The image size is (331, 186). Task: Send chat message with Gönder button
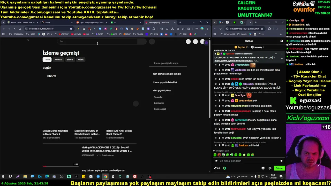(279, 168)
